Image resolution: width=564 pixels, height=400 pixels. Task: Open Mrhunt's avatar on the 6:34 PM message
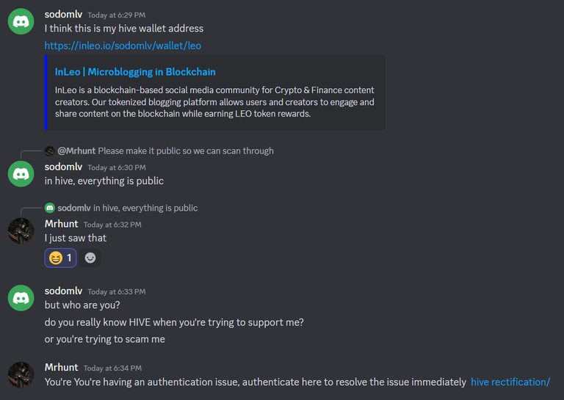pyautogui.click(x=21, y=375)
